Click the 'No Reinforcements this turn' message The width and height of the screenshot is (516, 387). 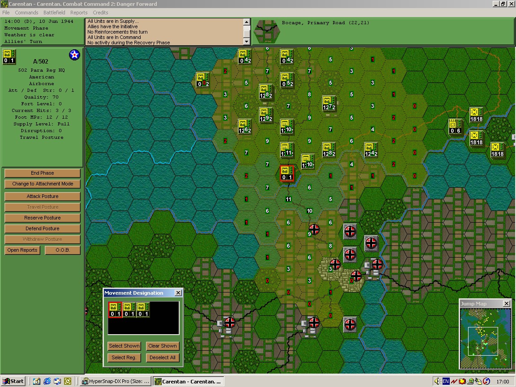[117, 32]
